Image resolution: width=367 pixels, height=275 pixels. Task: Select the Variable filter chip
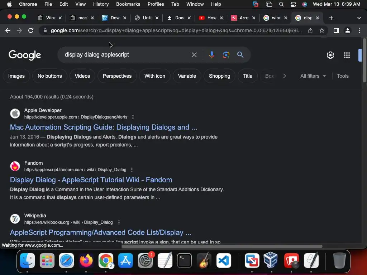(x=187, y=76)
